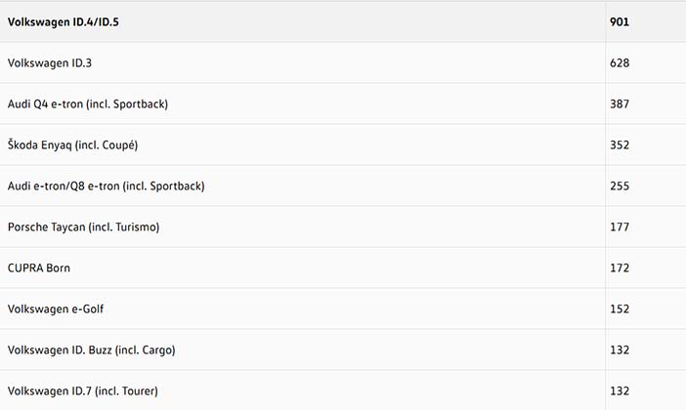Click the Škoda Enyaq (incl. Coupé) label
The width and height of the screenshot is (686, 410).
[72, 144]
